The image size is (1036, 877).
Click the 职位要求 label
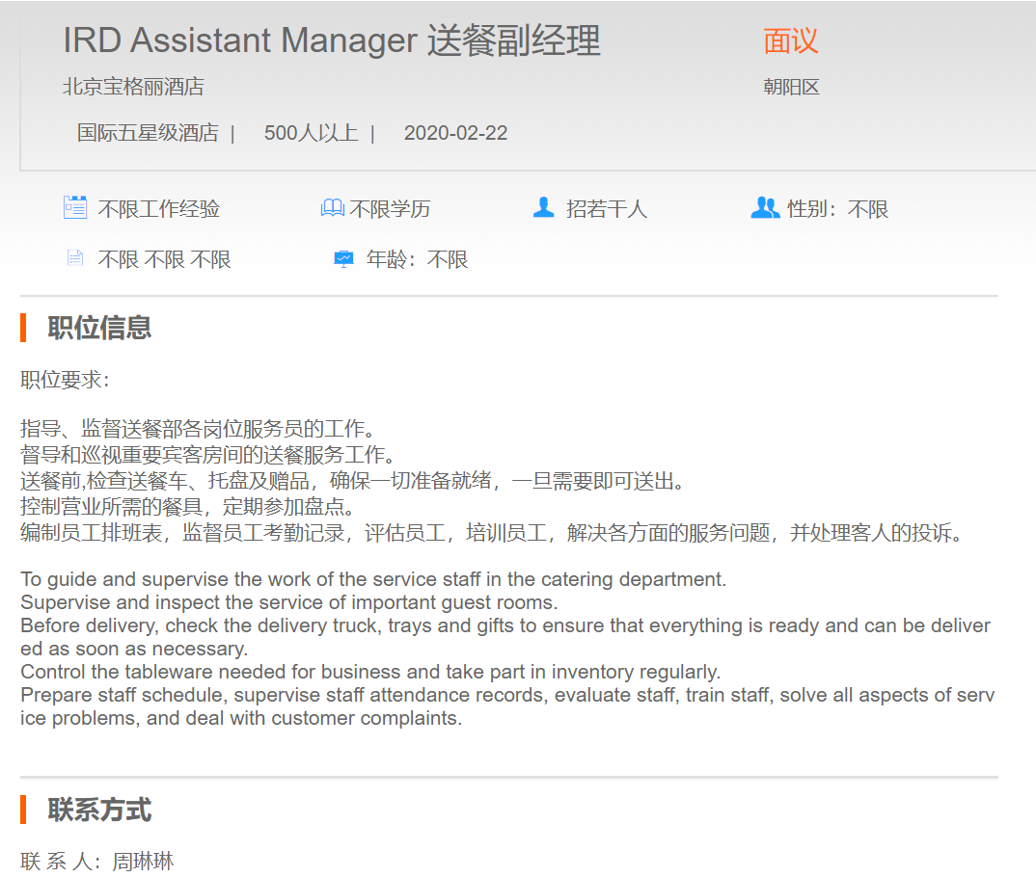coord(65,380)
